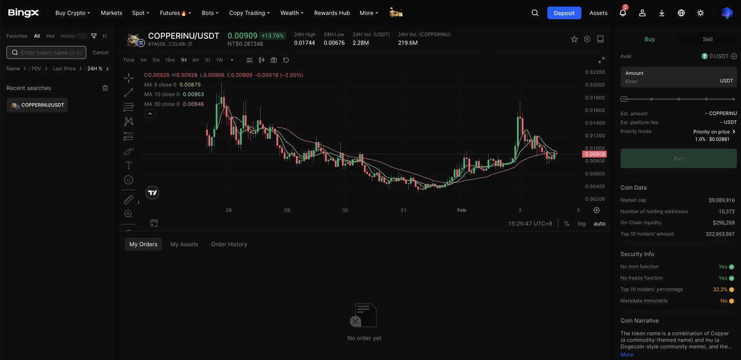Click the order amount percentage slider

pyautogui.click(x=678, y=99)
